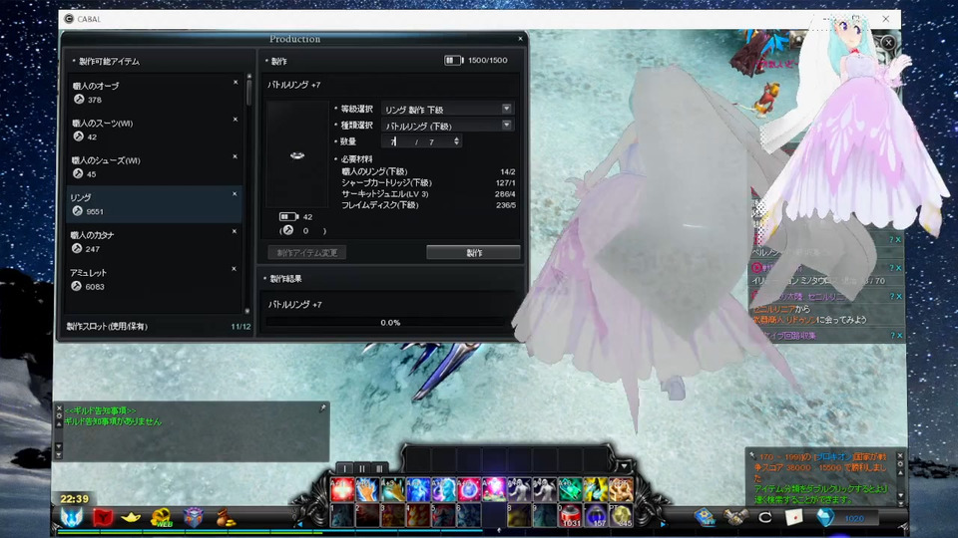This screenshot has height=538, width=958.
Task: Switch to quickslot tab III
Action: (x=379, y=468)
